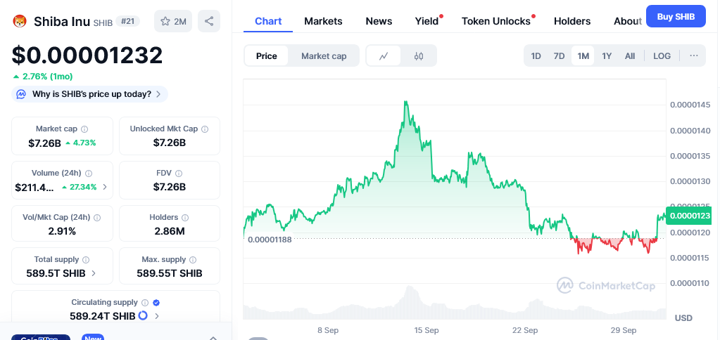Click the Market cap info icon
This screenshot has width=720, height=340.
click(84, 129)
